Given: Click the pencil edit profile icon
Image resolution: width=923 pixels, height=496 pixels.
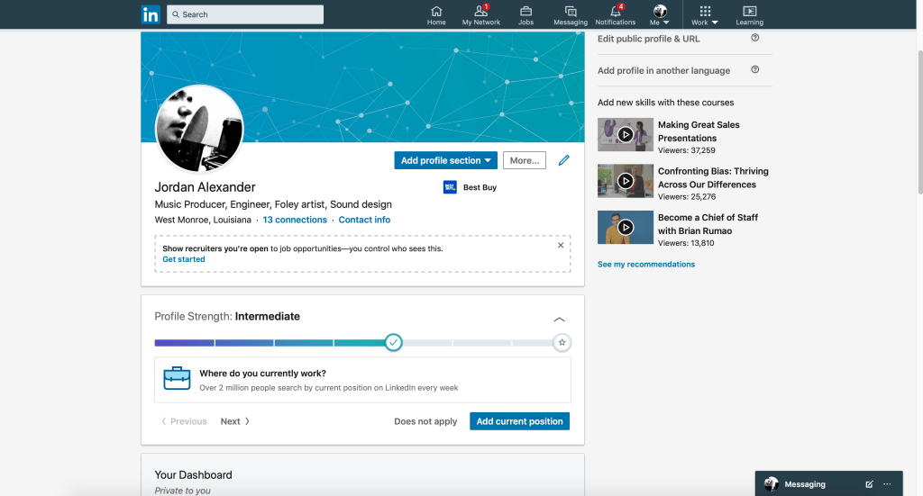Looking at the screenshot, I should pos(564,160).
